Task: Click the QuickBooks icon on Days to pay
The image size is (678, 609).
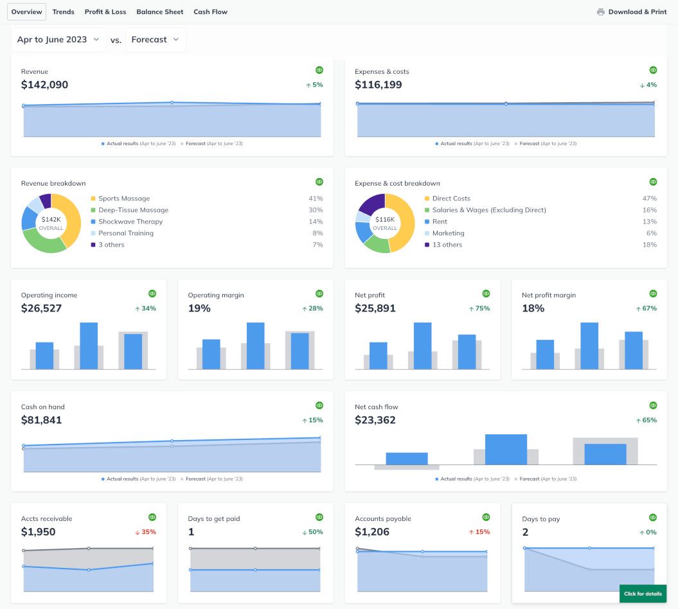Action: [653, 517]
